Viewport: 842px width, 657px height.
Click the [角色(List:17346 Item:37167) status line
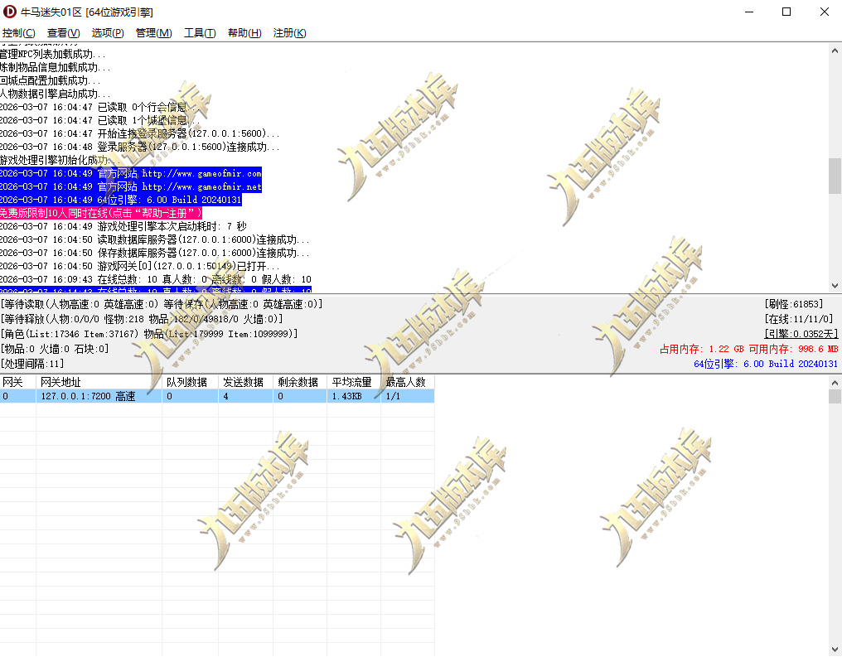pos(149,334)
